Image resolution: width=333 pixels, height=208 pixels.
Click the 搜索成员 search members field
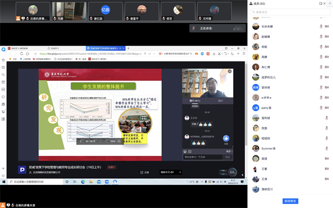coord(290,12)
